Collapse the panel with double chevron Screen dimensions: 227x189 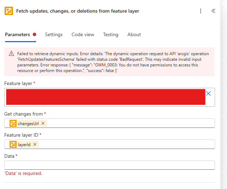pos(213,11)
